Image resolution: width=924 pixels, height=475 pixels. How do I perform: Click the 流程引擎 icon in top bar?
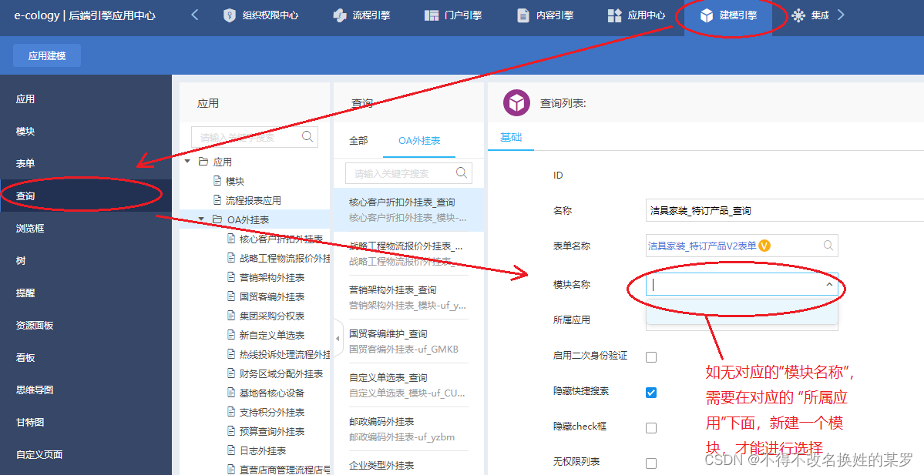coord(340,15)
